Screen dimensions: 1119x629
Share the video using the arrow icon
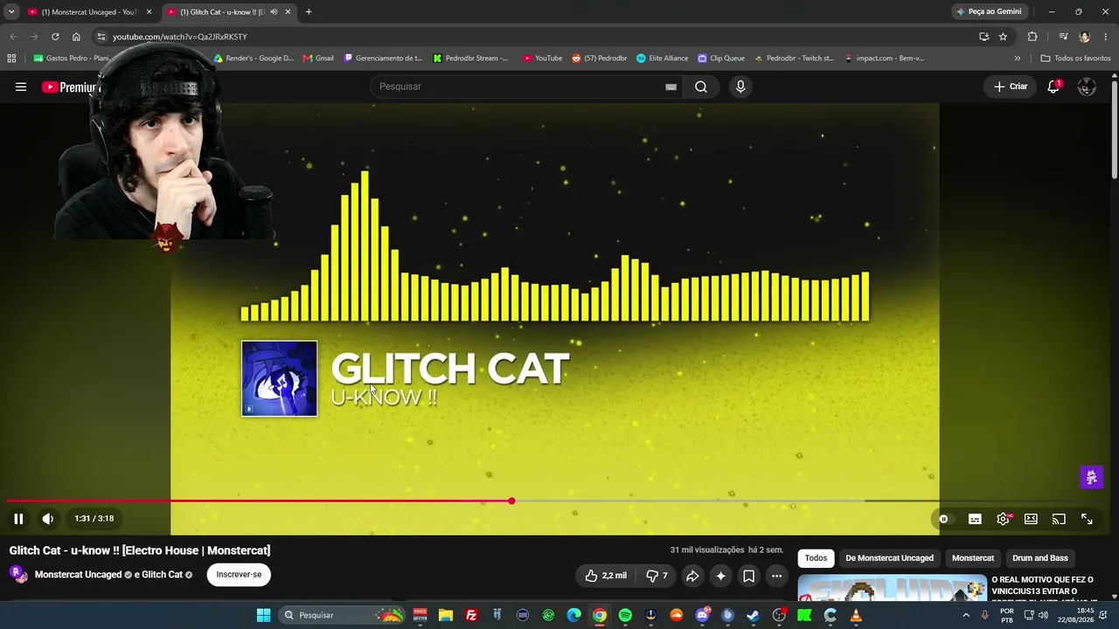click(x=692, y=576)
